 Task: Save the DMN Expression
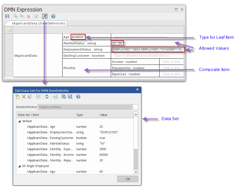coord(7,16)
